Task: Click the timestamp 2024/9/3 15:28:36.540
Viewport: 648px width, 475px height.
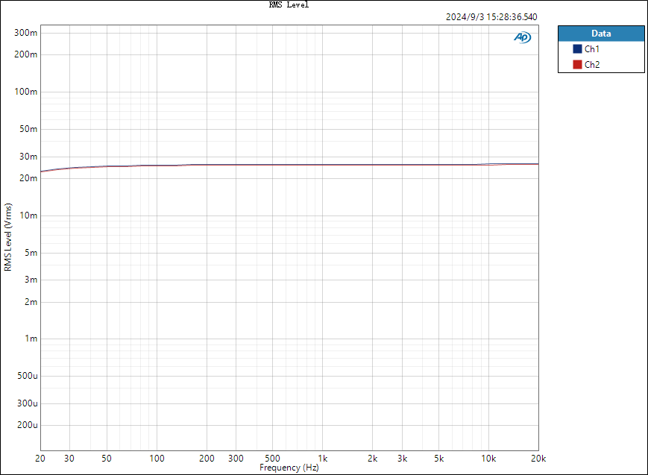Action: point(491,17)
